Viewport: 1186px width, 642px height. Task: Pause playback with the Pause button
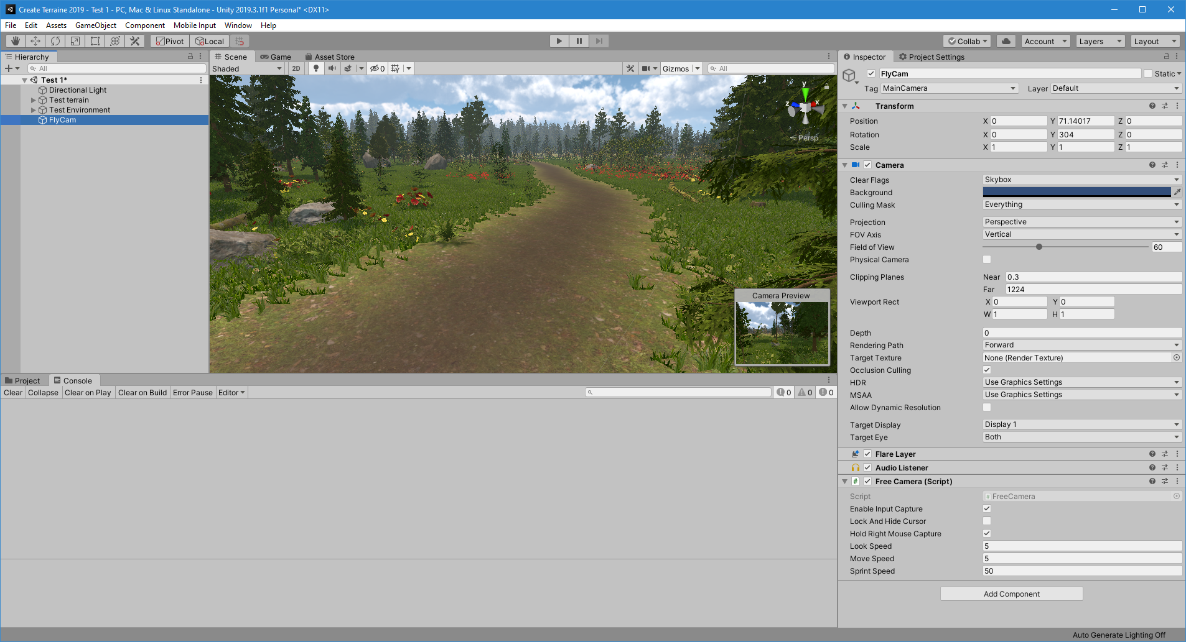(x=579, y=41)
